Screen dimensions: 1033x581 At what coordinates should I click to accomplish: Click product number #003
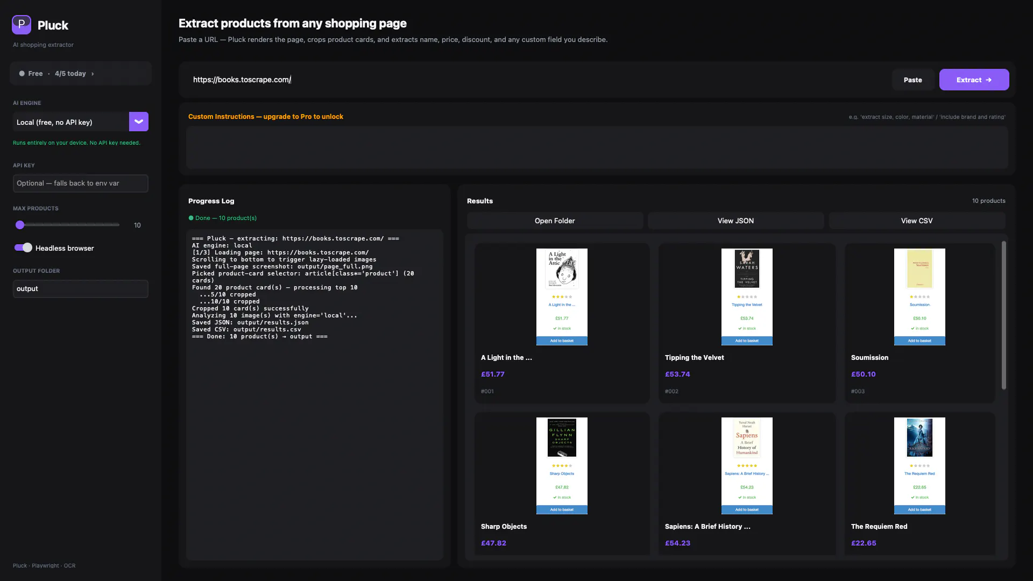[858, 391]
